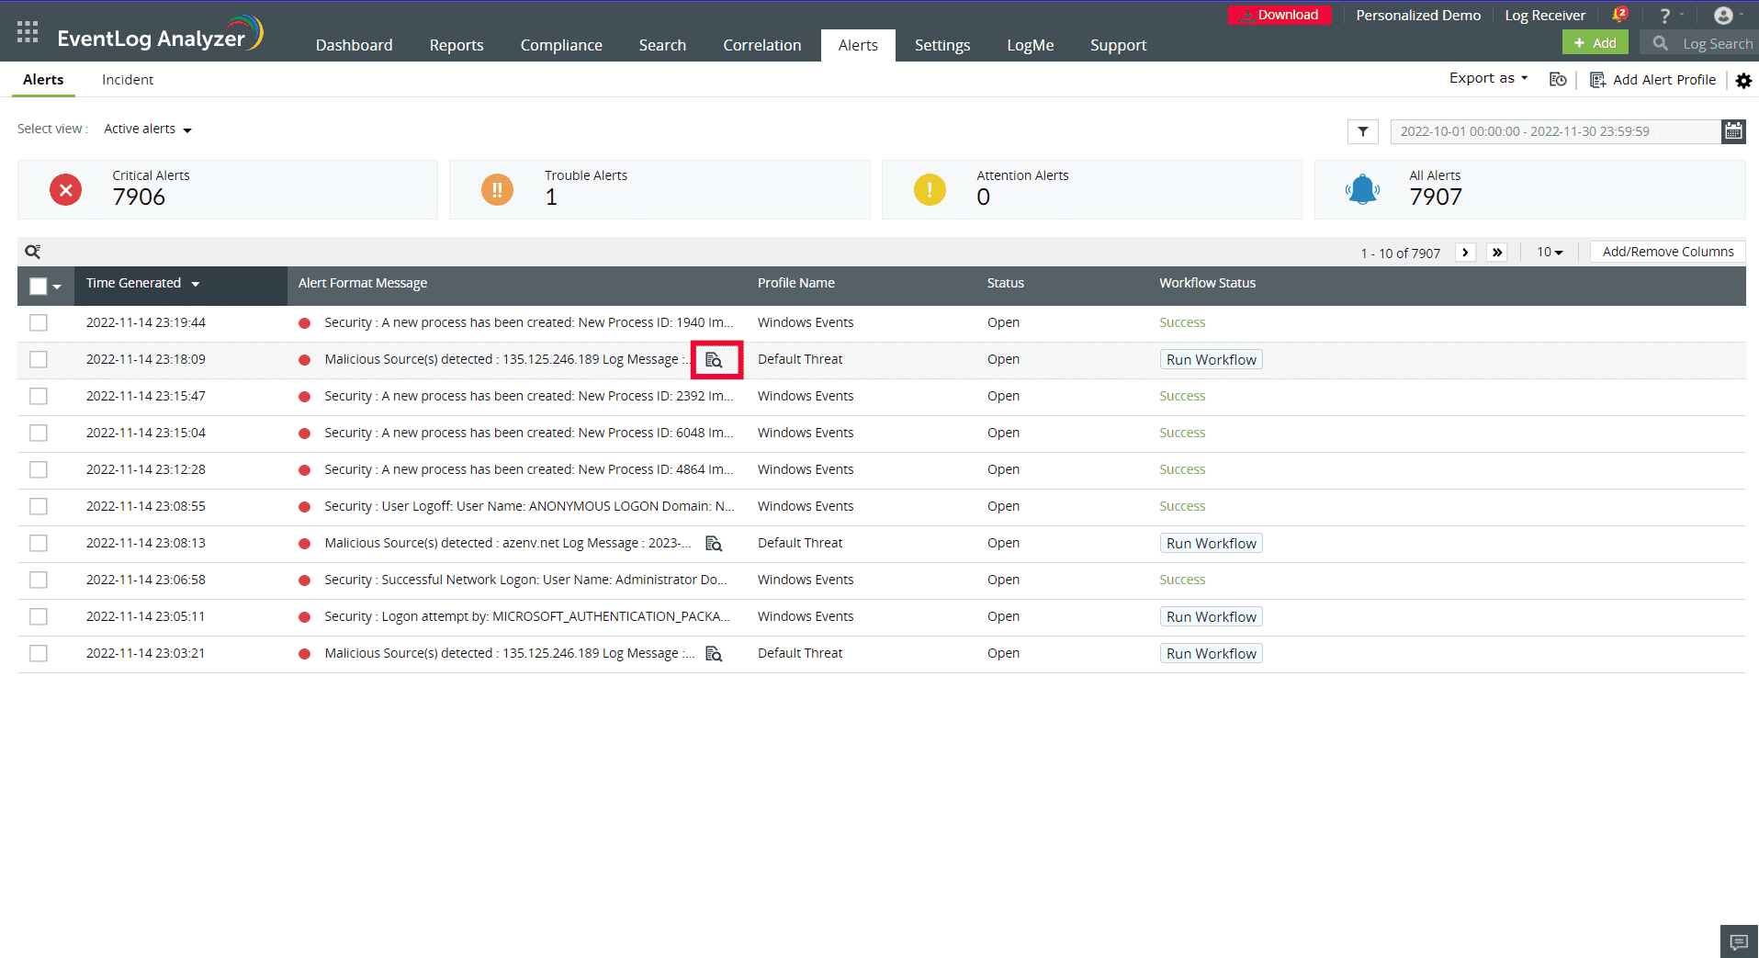1759x958 pixels.
Task: Click the red severity dot for 23:05:11 alert
Action: 304,617
